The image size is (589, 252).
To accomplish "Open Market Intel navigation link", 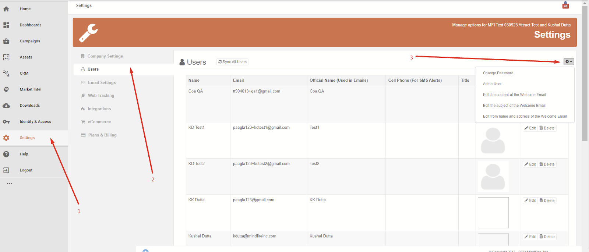I will click(31, 89).
